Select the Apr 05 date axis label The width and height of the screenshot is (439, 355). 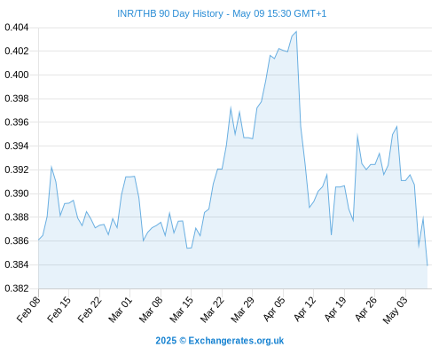(274, 310)
